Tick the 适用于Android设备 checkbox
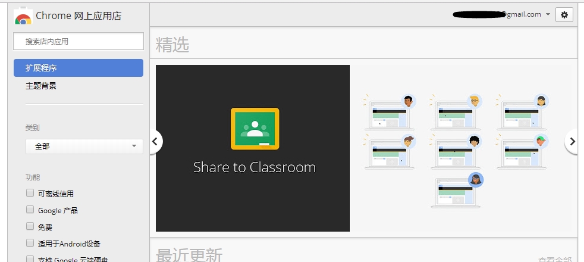 [30, 243]
